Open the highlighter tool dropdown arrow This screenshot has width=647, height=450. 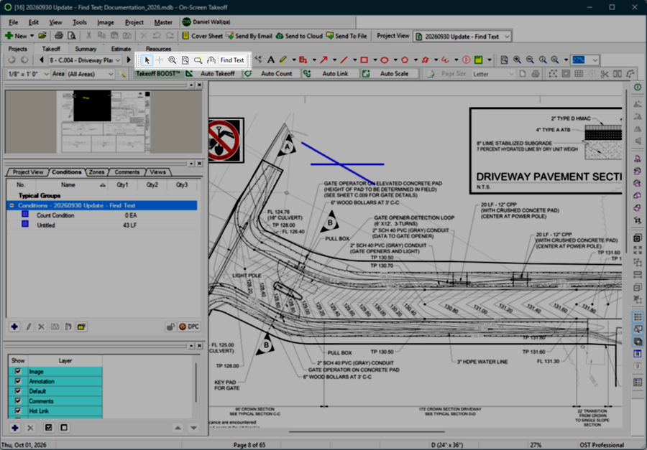tap(294, 60)
